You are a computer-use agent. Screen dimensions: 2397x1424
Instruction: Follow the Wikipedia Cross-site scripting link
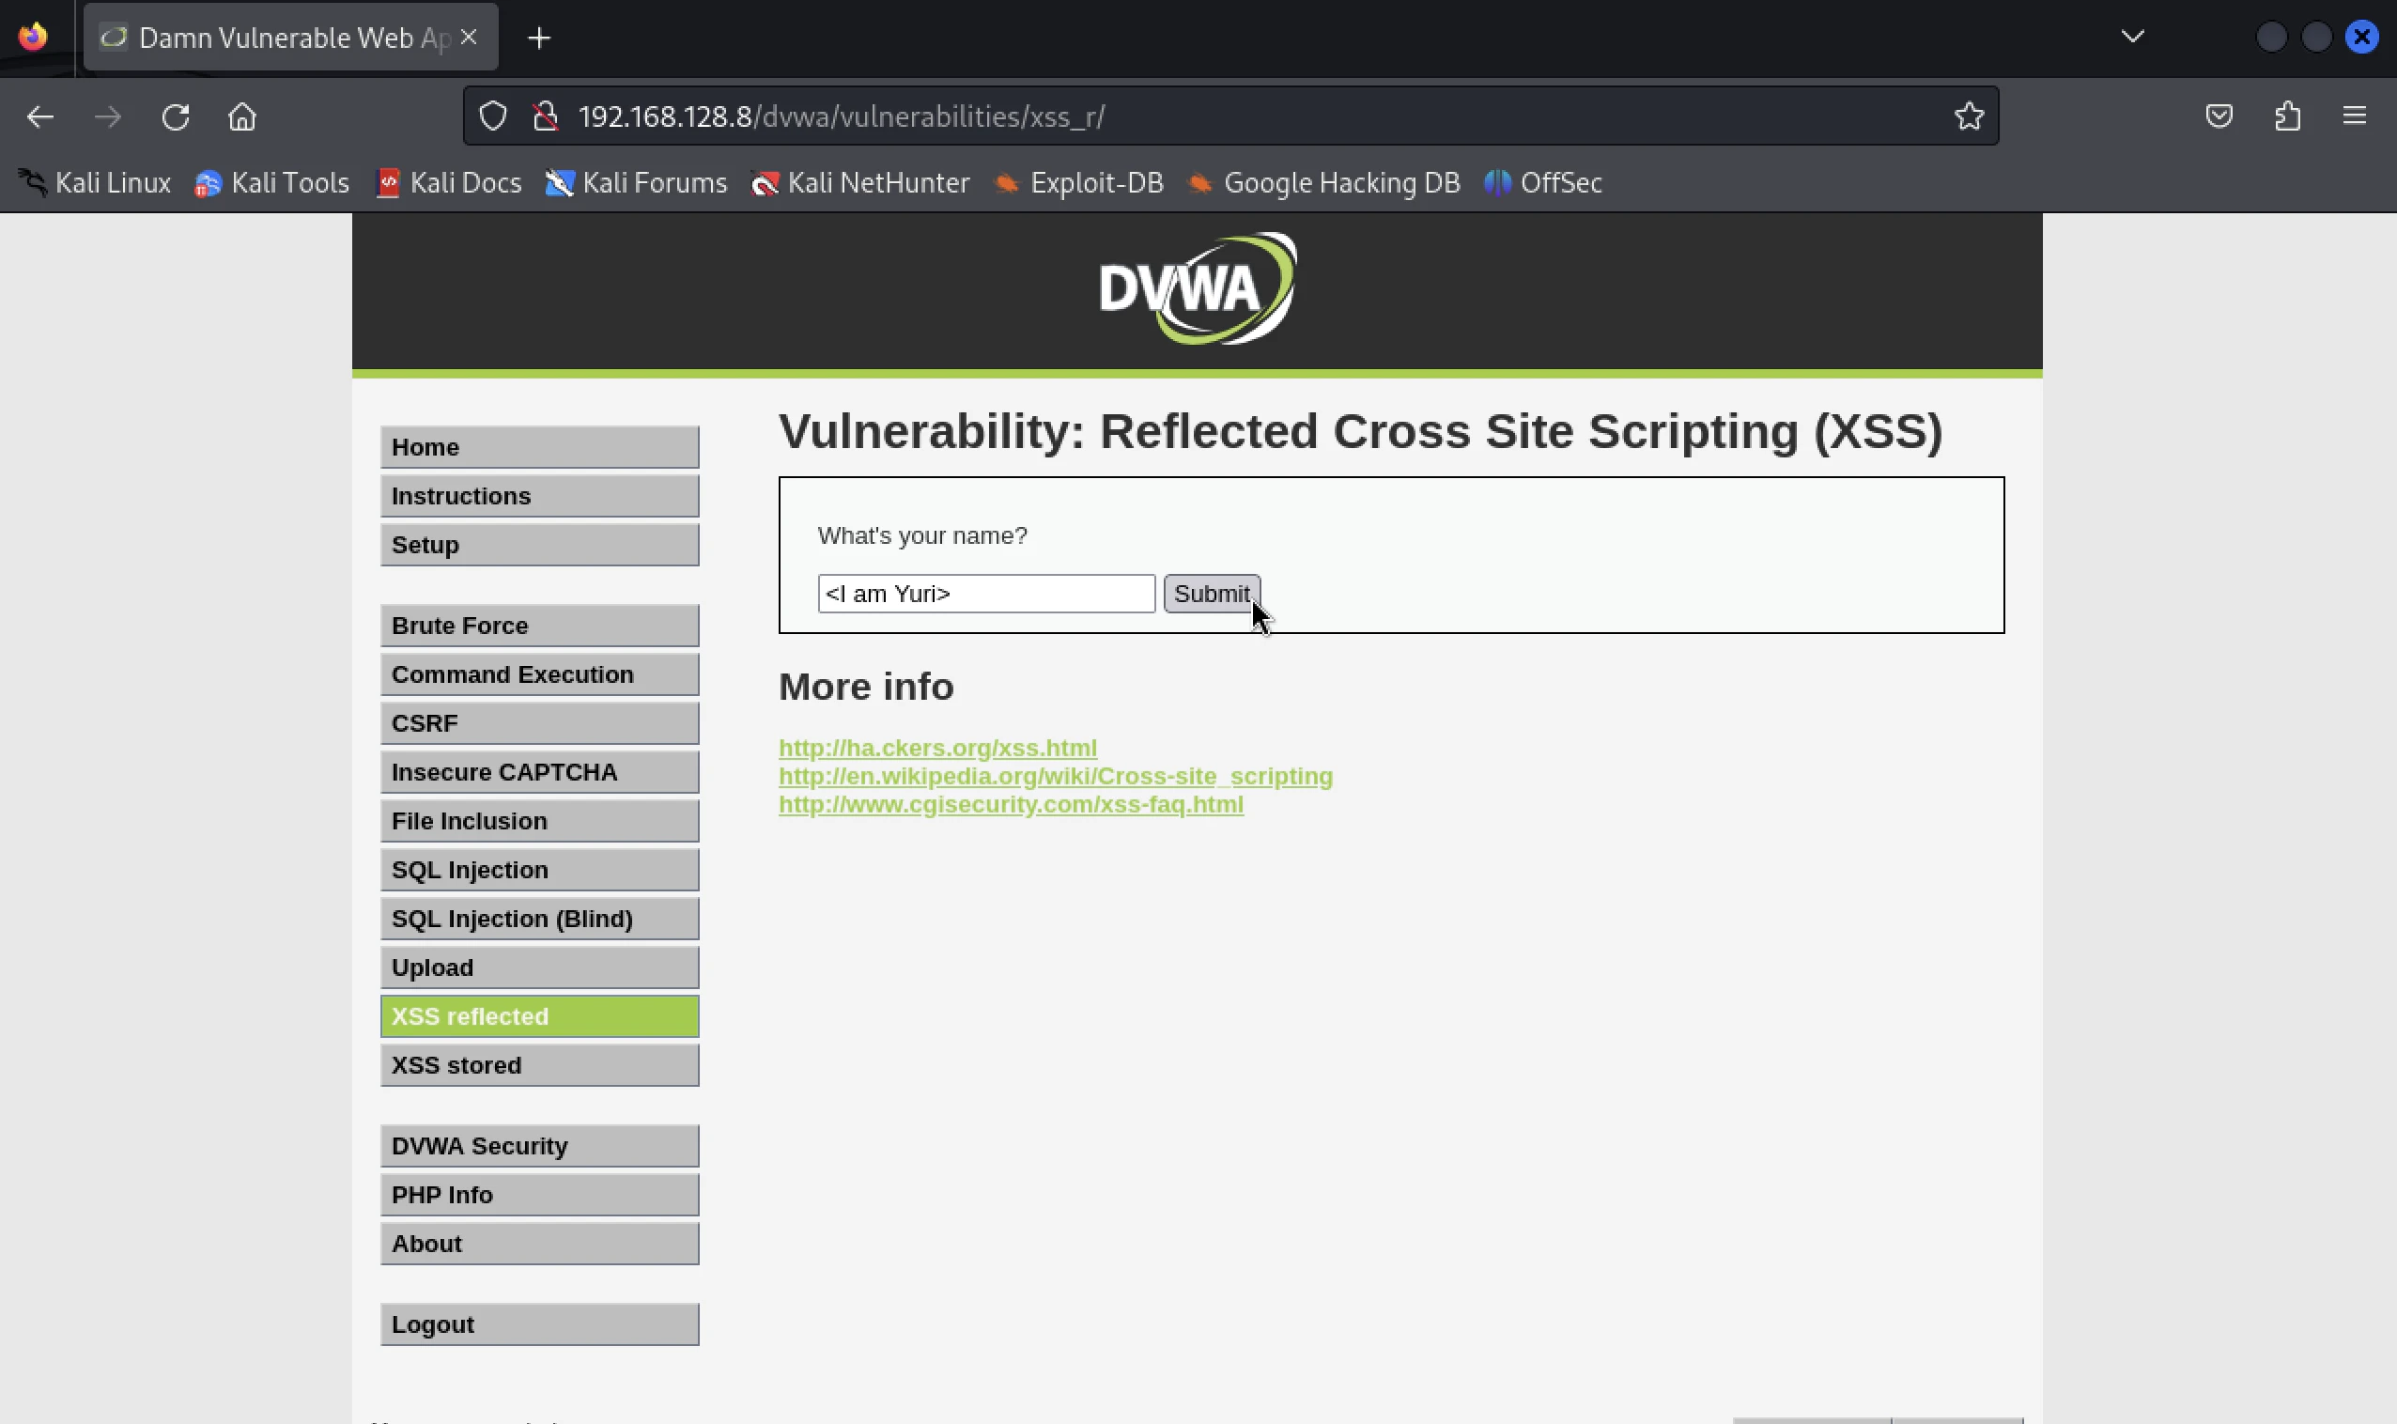[x=1056, y=776]
